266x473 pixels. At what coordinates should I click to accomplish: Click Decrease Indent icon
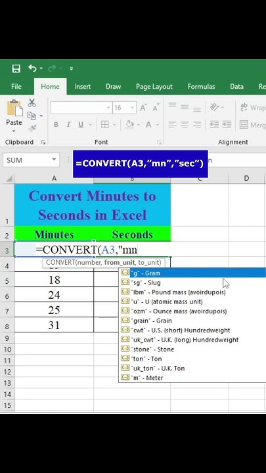[214, 124]
